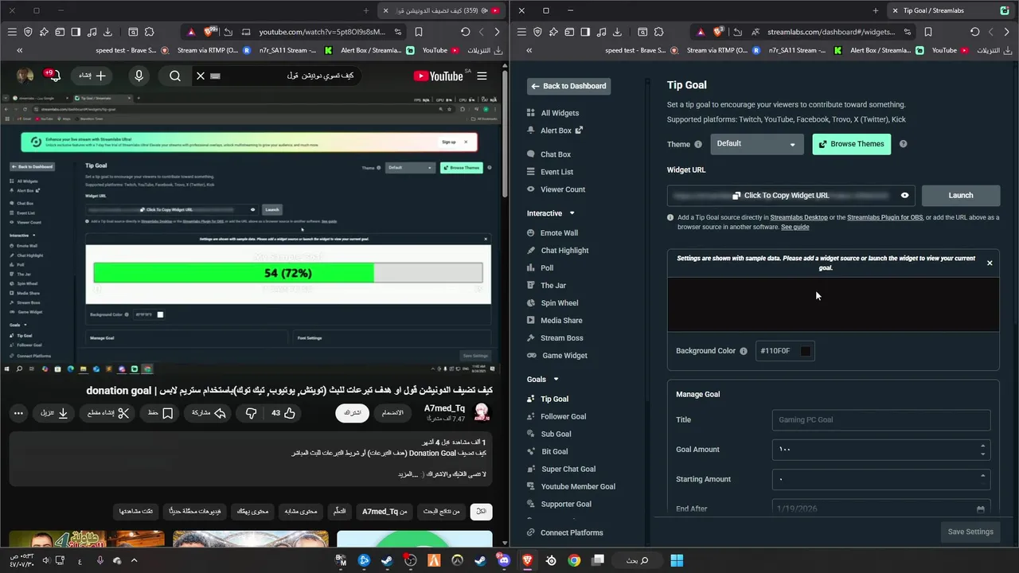Select Sub Goal in Goals list

tap(549, 434)
